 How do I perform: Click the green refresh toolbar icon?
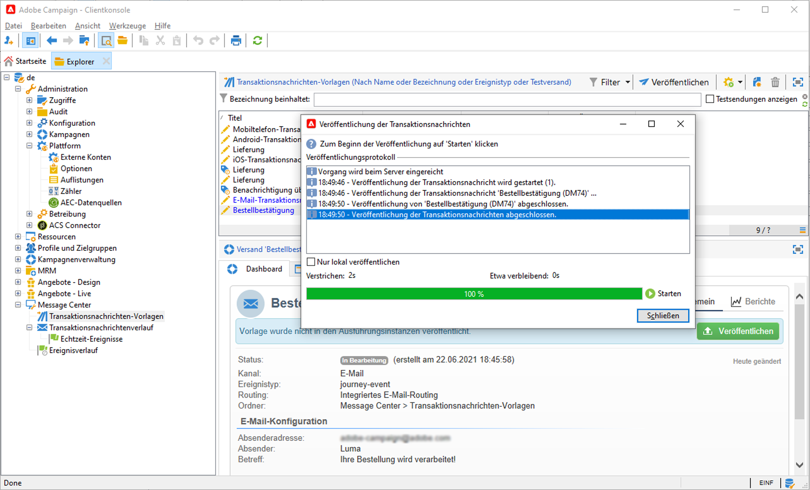click(x=257, y=41)
